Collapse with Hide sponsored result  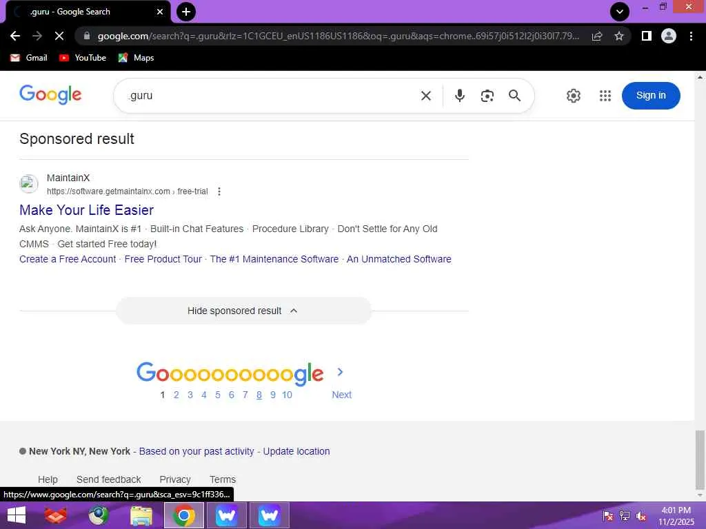point(243,311)
